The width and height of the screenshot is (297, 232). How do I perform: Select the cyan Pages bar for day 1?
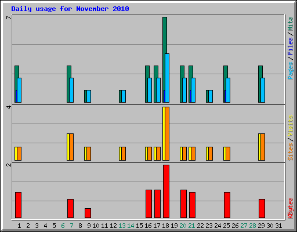[19, 90]
